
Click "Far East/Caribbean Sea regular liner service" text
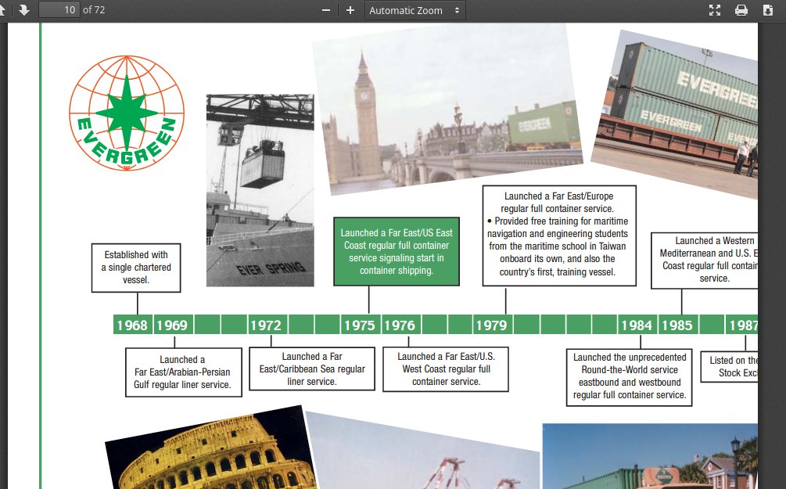(x=312, y=369)
